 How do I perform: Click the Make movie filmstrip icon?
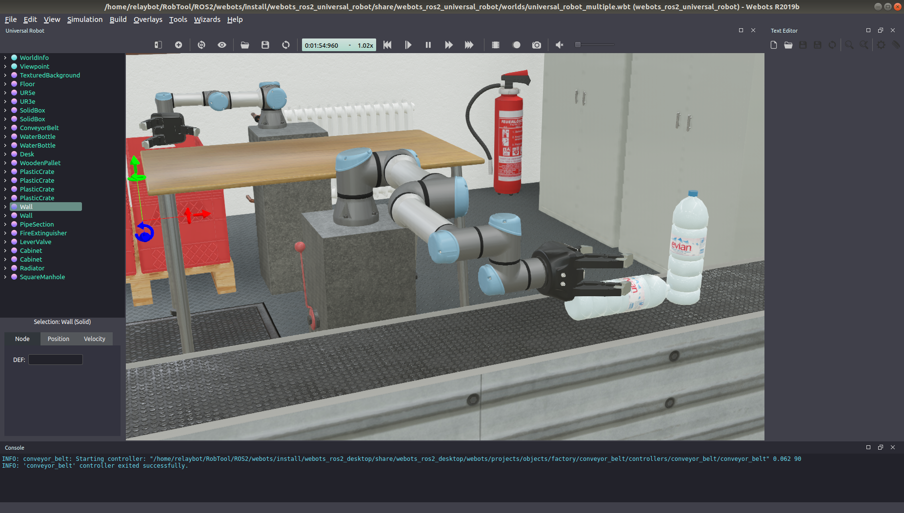496,45
